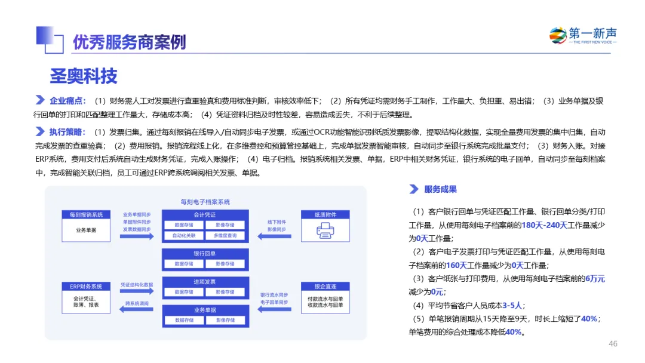Image resolution: width=645 pixels, height=363 pixels.
Task: Click 影像存储 under 进项发票
Action: click(225, 292)
